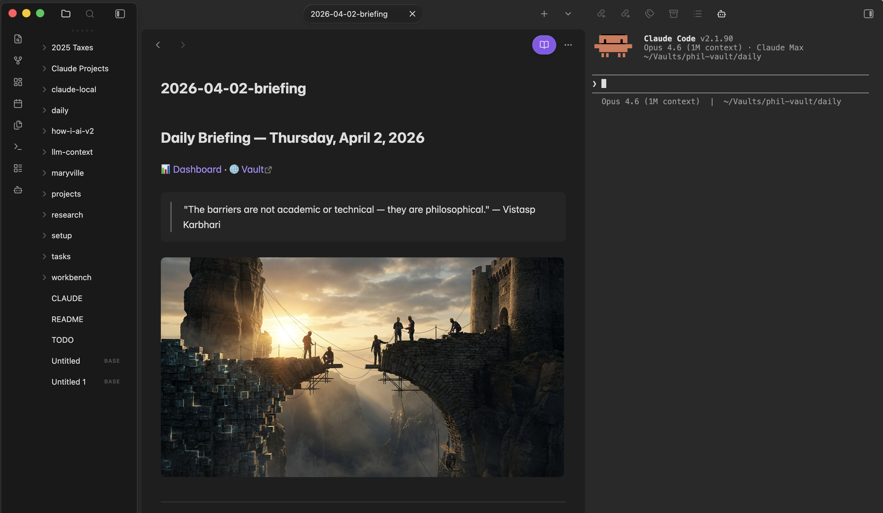Open the outline icon in the top-right toolbar
Viewport: 883px width, 513px height.
click(697, 14)
